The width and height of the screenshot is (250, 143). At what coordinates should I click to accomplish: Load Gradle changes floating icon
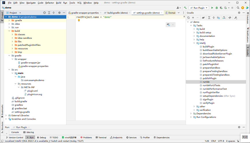point(168,25)
